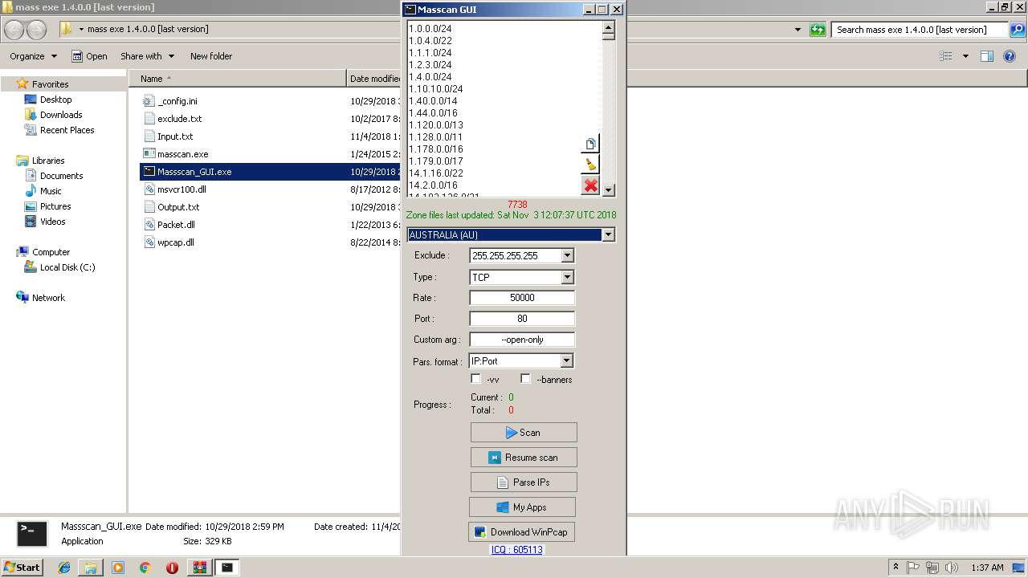Click the red X delete icon beside IP list
This screenshot has height=578, width=1028.
click(591, 186)
